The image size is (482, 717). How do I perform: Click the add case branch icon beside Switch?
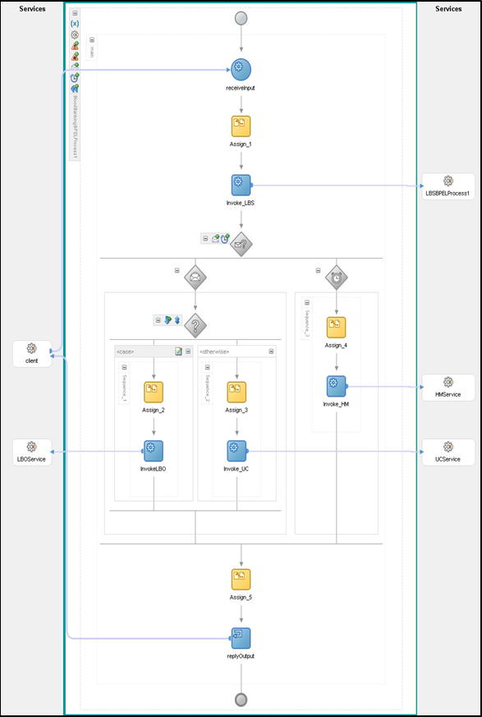[168, 320]
